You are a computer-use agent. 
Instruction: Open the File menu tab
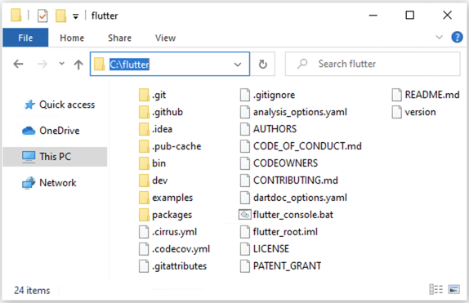point(25,38)
